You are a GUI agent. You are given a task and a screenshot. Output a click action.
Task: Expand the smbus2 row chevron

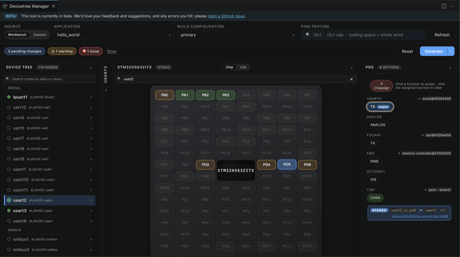91,249
